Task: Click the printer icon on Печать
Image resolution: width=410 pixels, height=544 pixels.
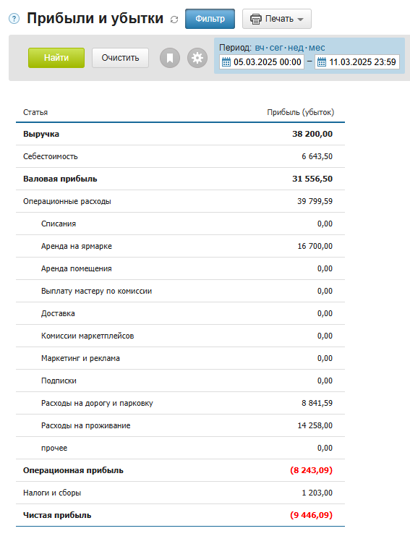Action: point(256,19)
